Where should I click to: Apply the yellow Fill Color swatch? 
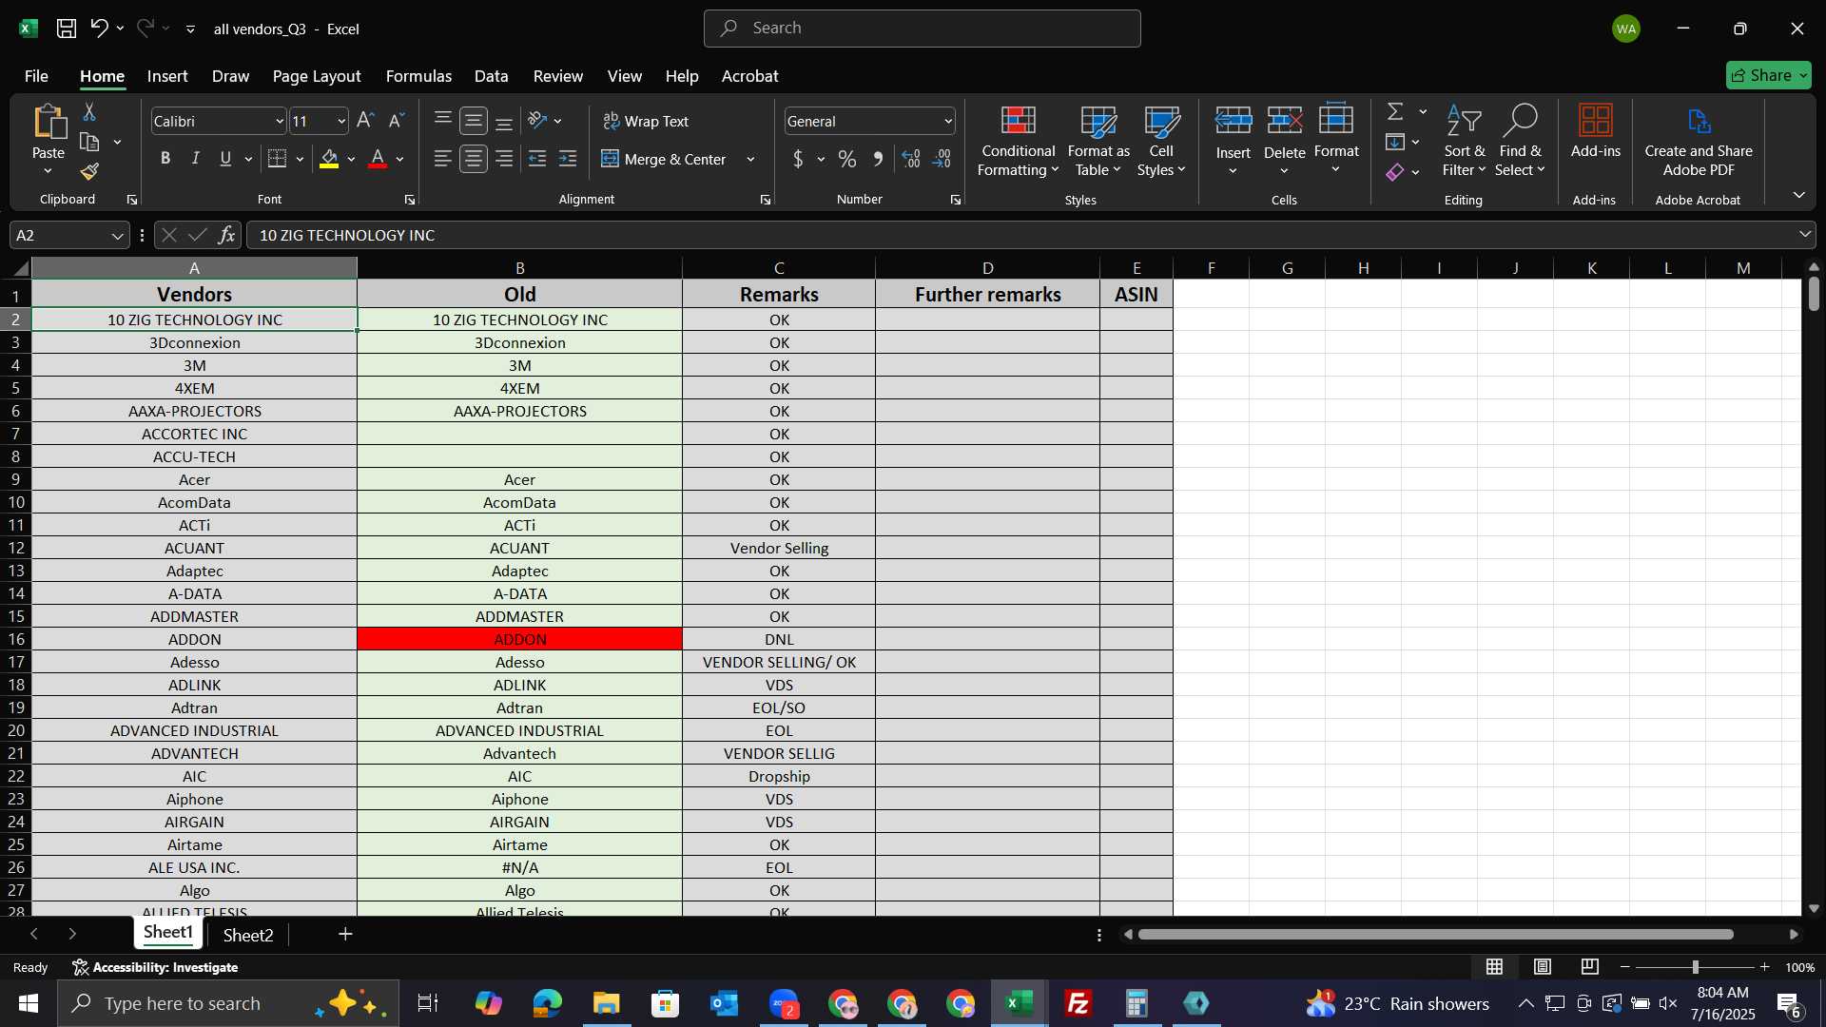pyautogui.click(x=329, y=159)
